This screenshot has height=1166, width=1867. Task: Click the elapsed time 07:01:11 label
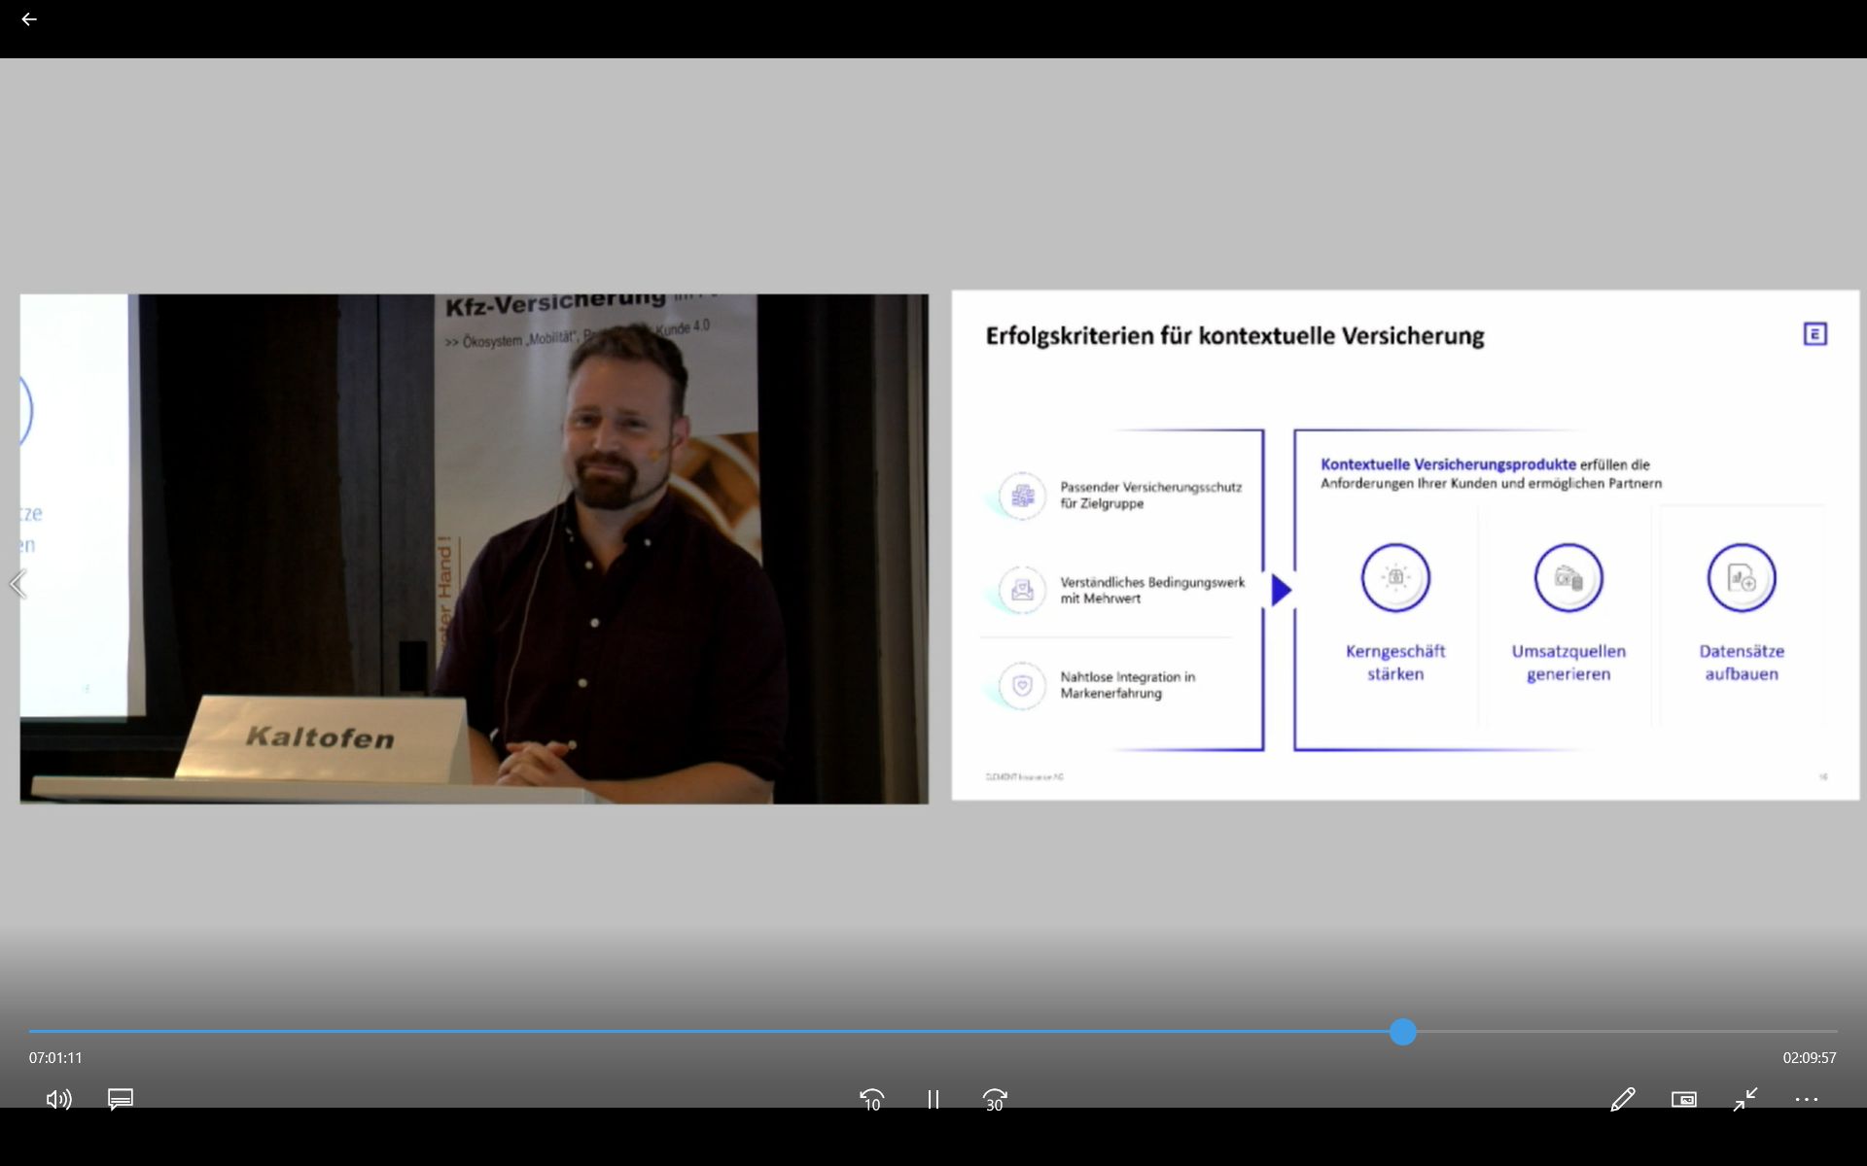[55, 1057]
